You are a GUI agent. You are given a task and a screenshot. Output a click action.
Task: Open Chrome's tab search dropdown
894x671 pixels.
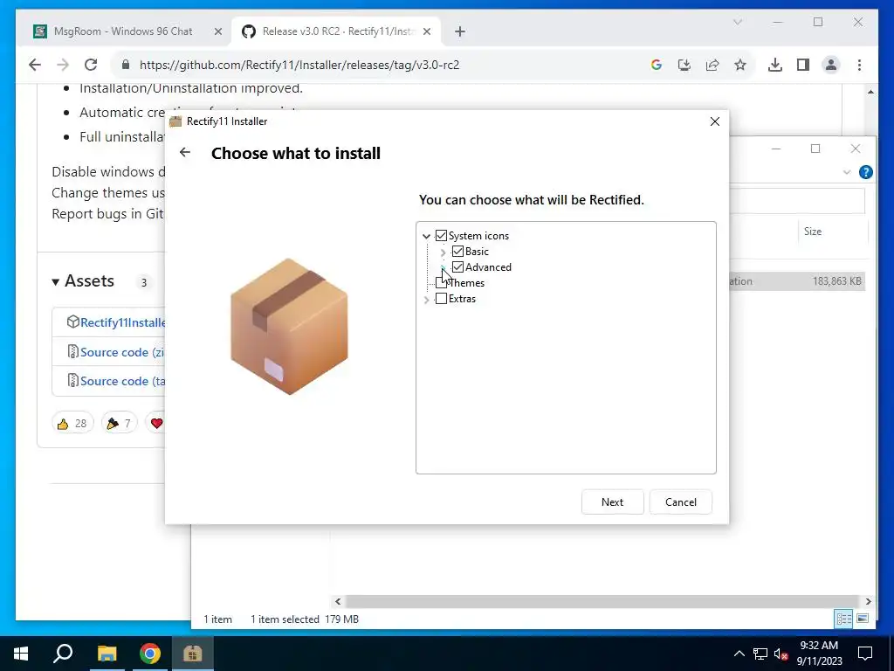[x=737, y=22]
